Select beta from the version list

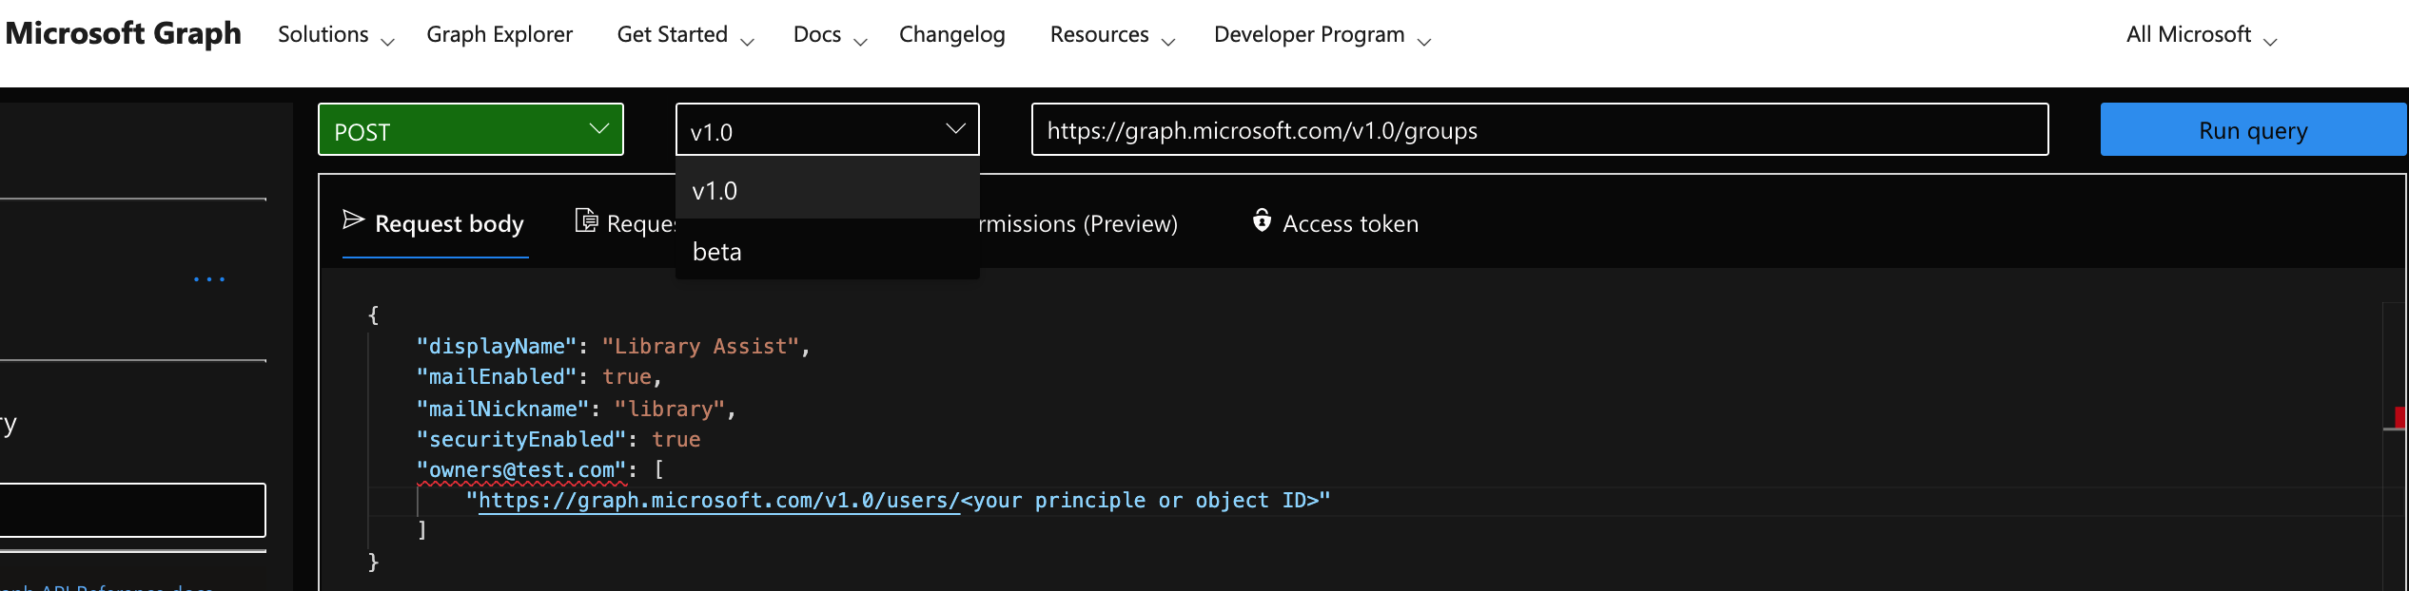(826, 252)
